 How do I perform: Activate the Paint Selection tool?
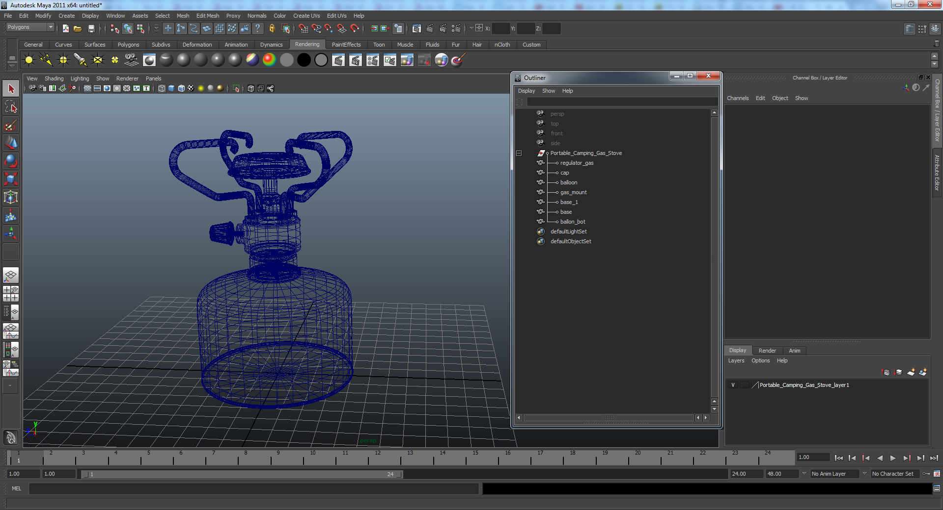11,125
